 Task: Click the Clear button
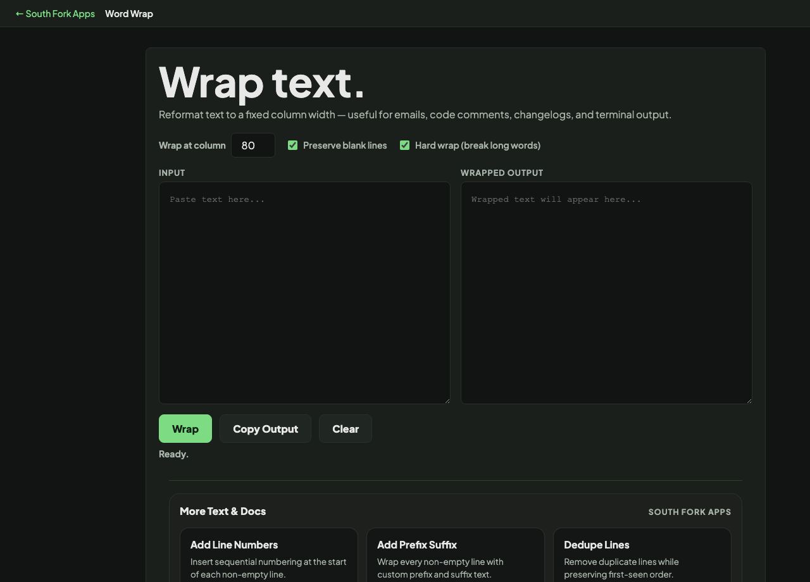(346, 429)
